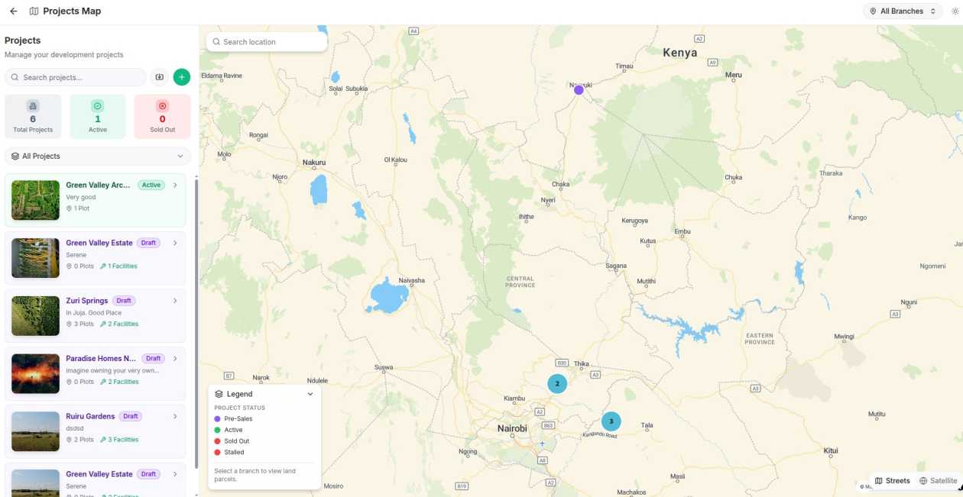Click the Active badge on Green Valley Arc
The image size is (963, 497).
(151, 185)
